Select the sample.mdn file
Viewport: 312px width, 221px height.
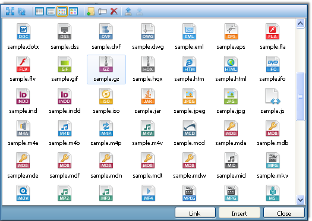pos(106,166)
